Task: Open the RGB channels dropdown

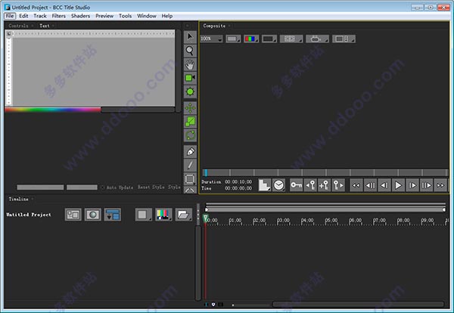Action: click(251, 39)
